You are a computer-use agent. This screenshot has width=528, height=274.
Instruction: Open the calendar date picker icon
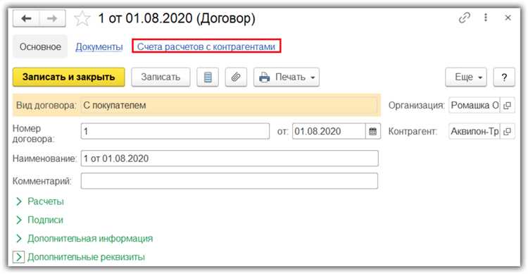pyautogui.click(x=372, y=131)
